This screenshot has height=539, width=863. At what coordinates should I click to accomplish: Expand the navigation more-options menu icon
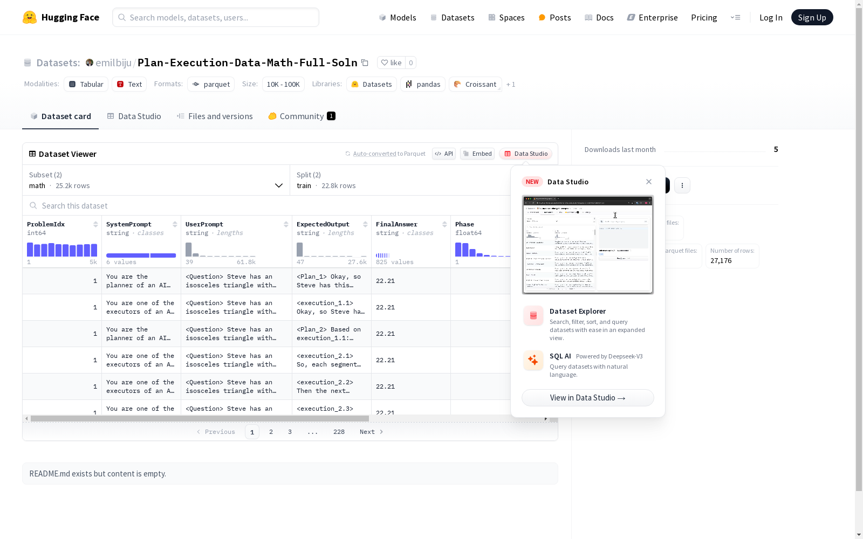[735, 17]
